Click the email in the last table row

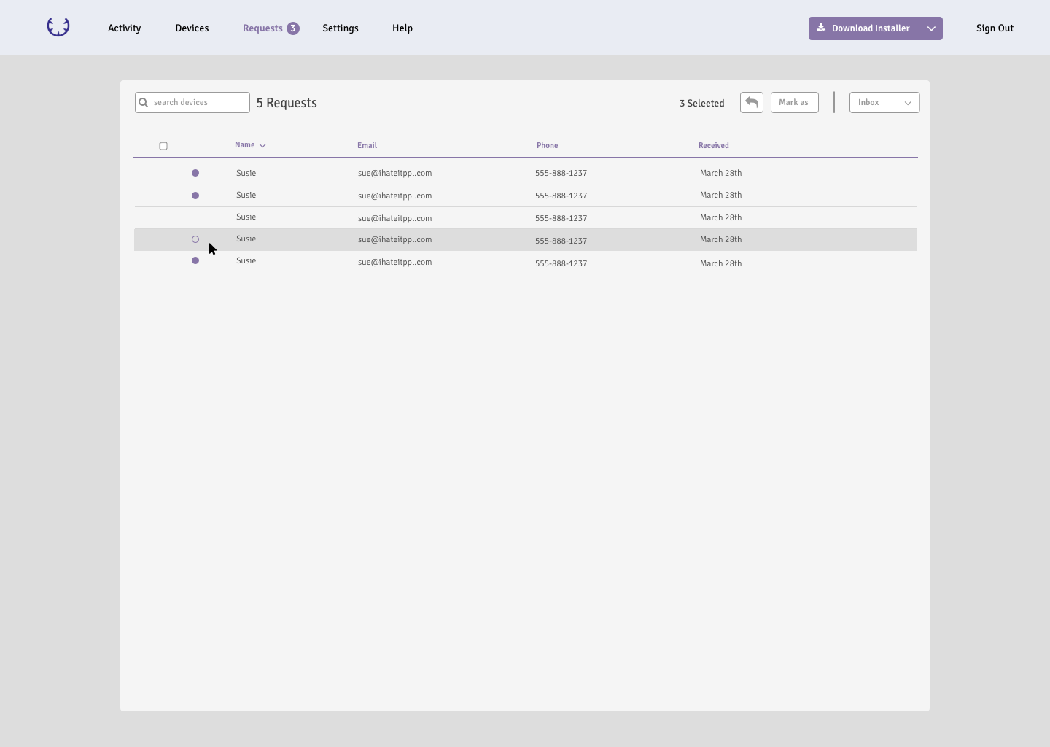(x=394, y=262)
